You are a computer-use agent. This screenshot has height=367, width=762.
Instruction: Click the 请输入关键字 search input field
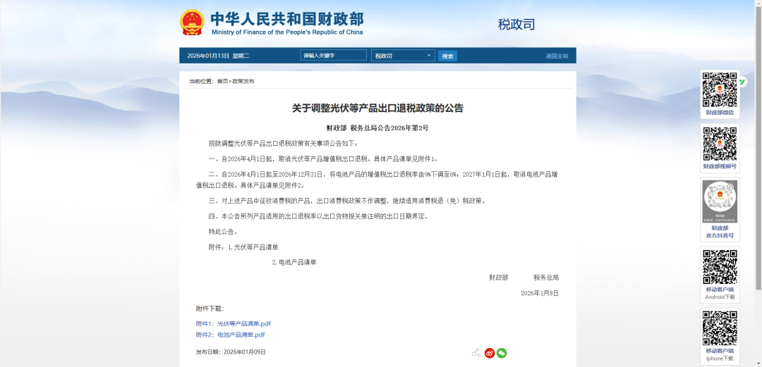pyautogui.click(x=334, y=56)
